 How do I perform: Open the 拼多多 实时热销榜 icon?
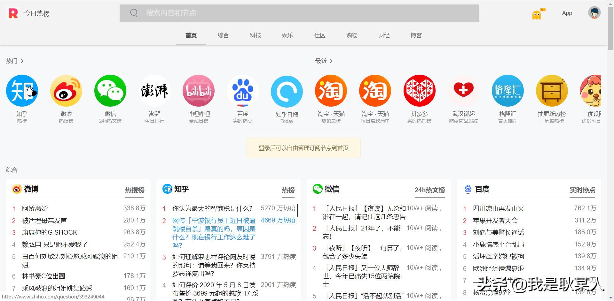(x=419, y=91)
